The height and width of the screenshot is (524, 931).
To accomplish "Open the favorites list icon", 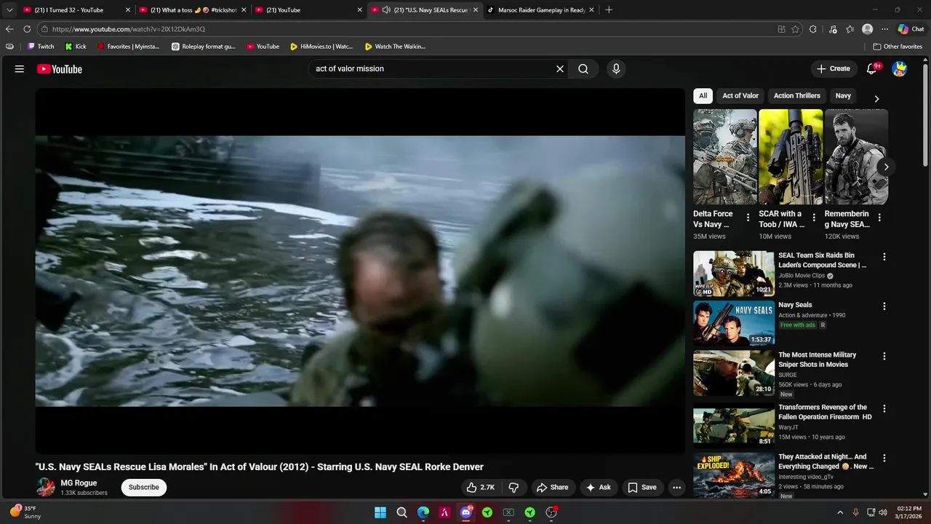I will (850, 29).
